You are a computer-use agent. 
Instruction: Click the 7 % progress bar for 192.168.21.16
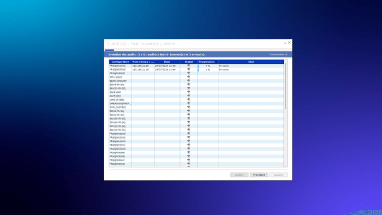pyautogui.click(x=207, y=65)
